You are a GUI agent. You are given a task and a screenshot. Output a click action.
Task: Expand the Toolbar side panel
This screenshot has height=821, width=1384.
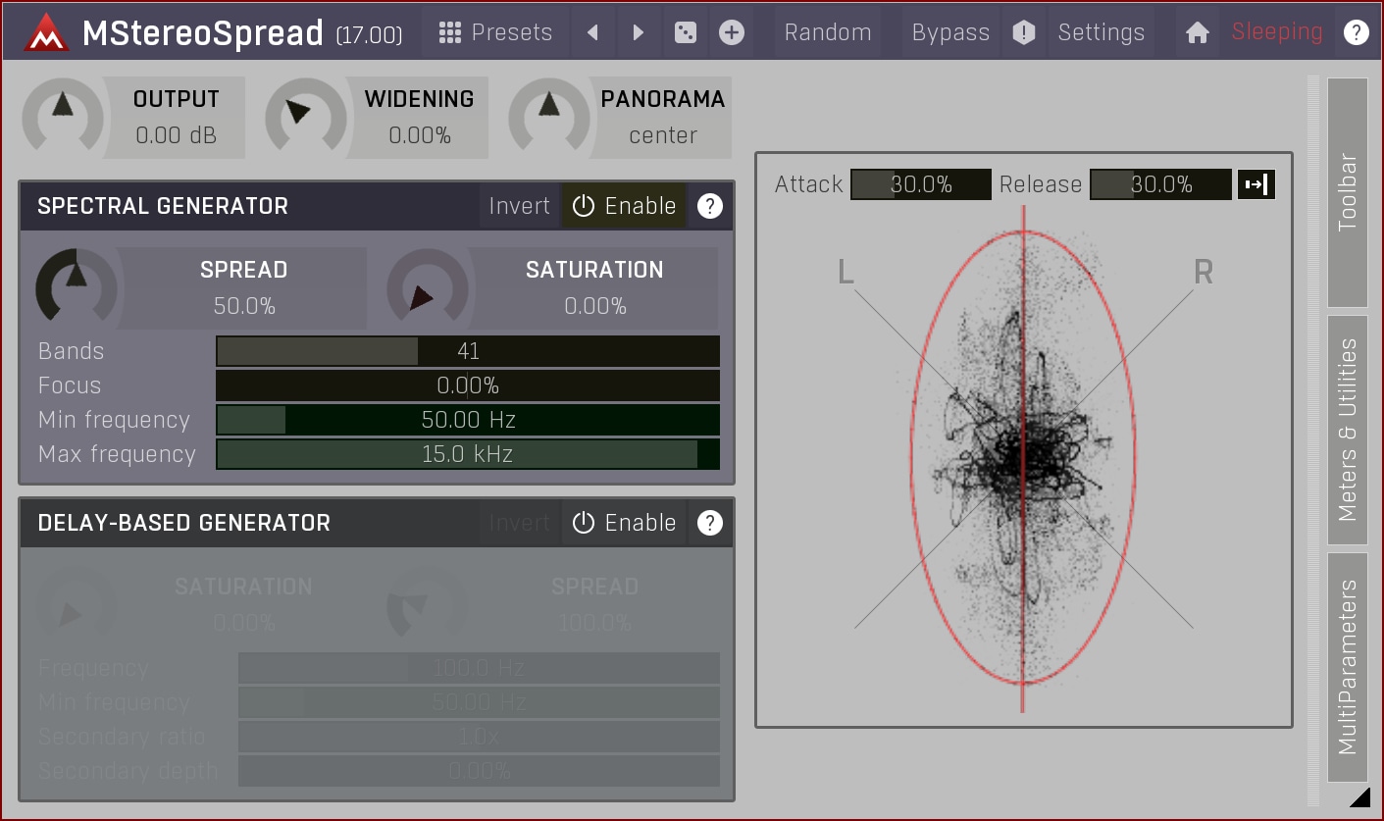pyautogui.click(x=1347, y=192)
